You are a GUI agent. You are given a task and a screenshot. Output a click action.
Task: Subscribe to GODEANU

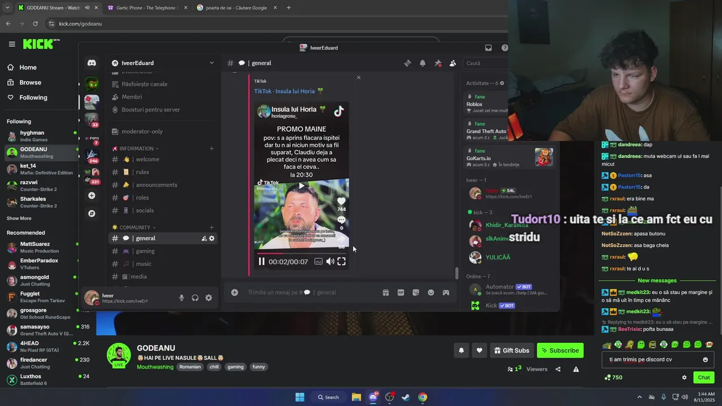[560, 350]
